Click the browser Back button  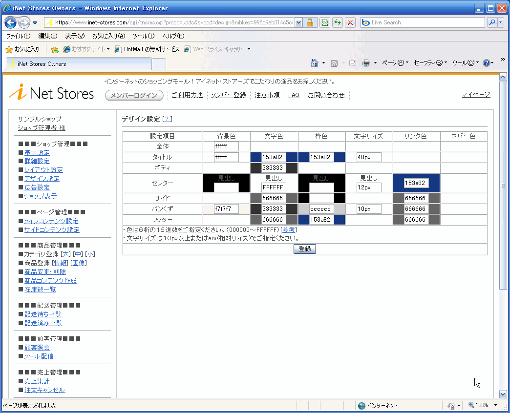coord(11,22)
